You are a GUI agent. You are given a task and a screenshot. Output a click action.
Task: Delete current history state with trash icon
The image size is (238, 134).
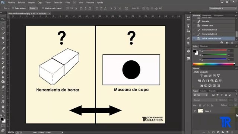(232, 43)
